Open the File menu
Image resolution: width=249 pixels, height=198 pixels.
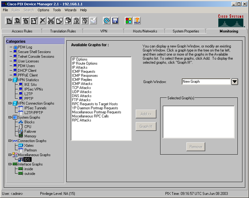(x=5, y=10)
